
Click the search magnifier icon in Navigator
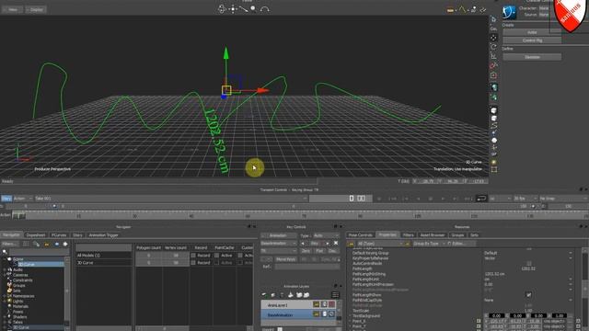click(5, 252)
